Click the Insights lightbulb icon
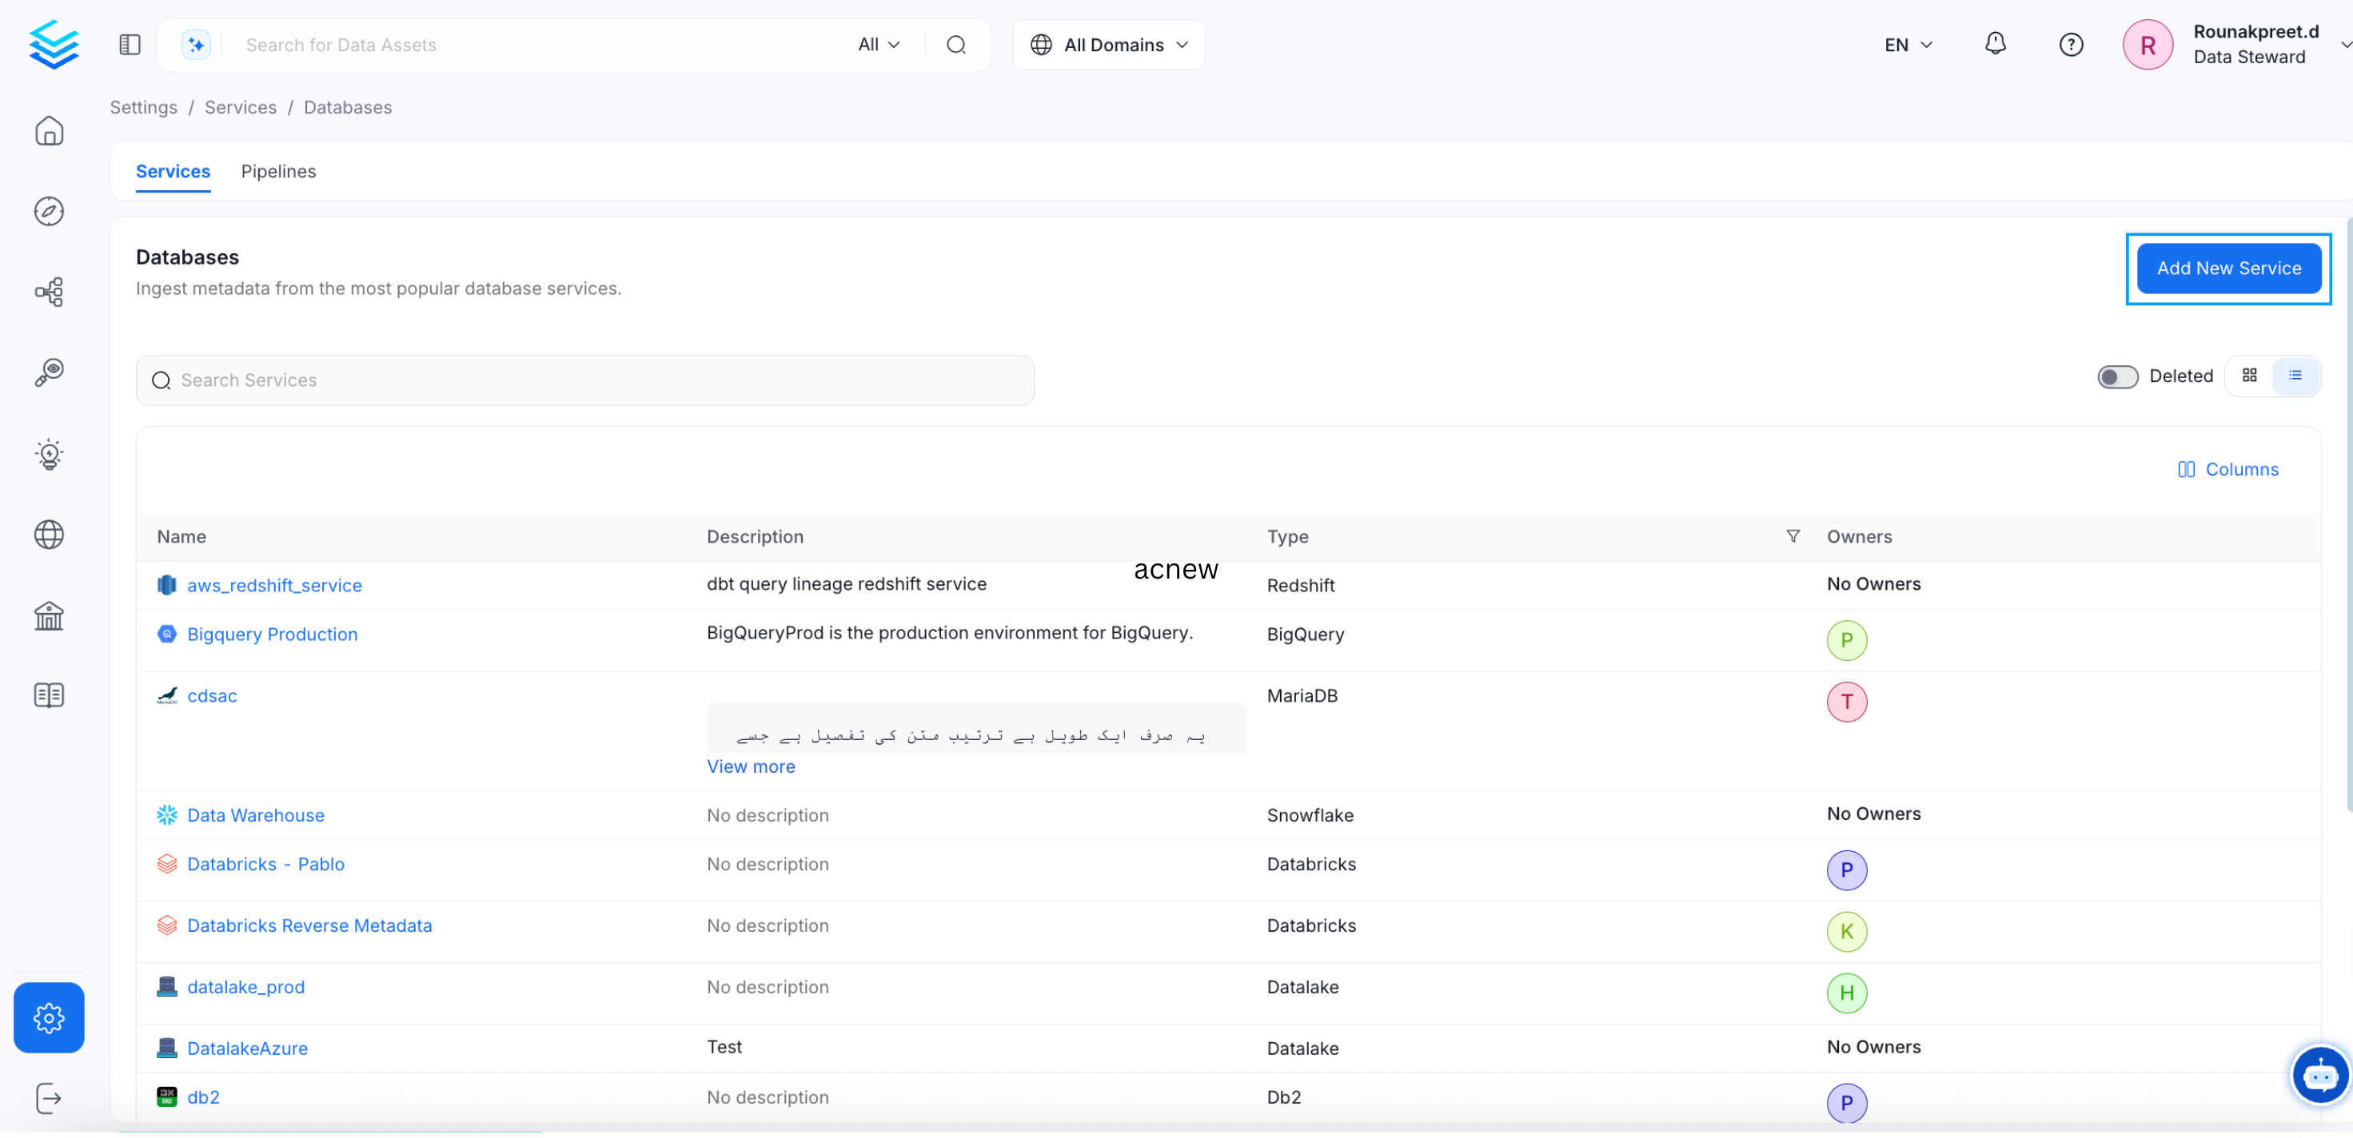Viewport: 2353px width, 1138px height. [49, 454]
